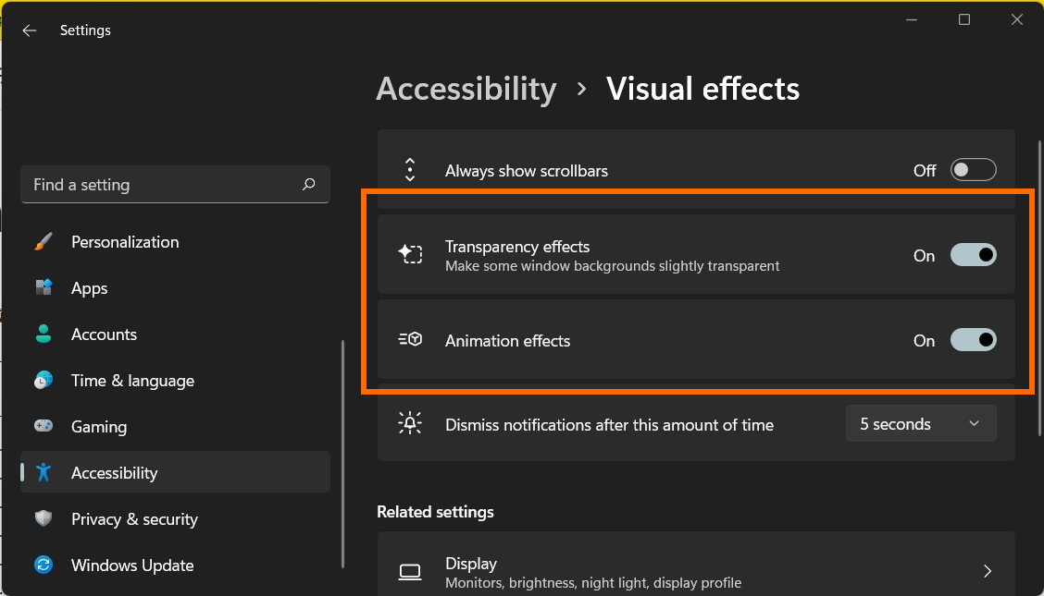Click the Visual effects page title
Image resolution: width=1044 pixels, height=596 pixels.
[702, 89]
